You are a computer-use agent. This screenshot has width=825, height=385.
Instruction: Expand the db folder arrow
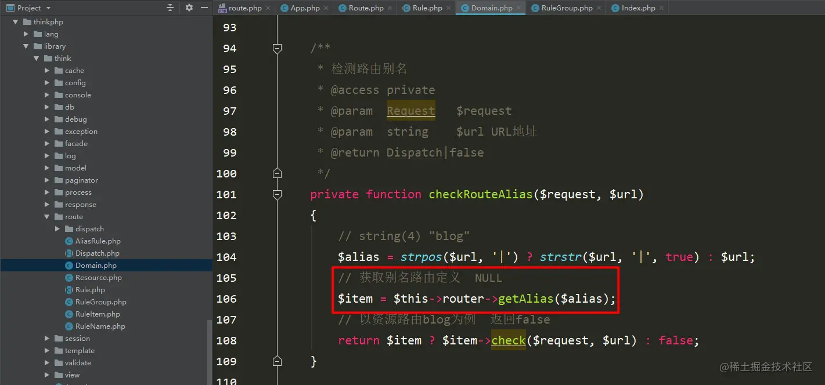[47, 107]
